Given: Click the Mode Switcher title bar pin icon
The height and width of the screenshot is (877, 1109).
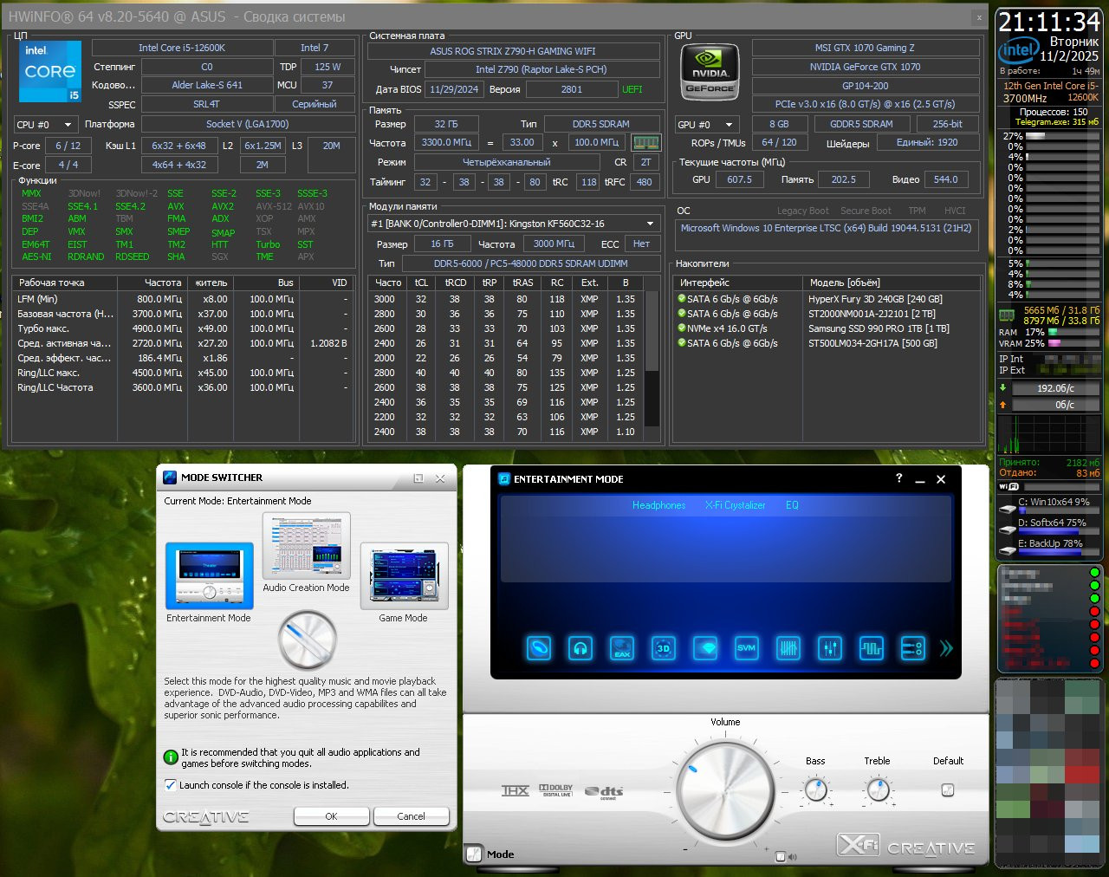Looking at the screenshot, I should click(418, 477).
